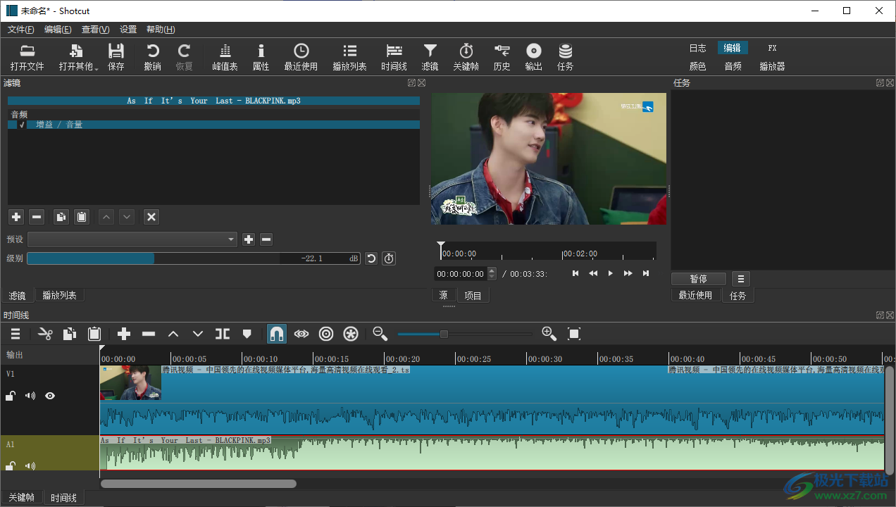Open the Jobs panel hamburger menu
896x507 pixels.
pos(740,279)
